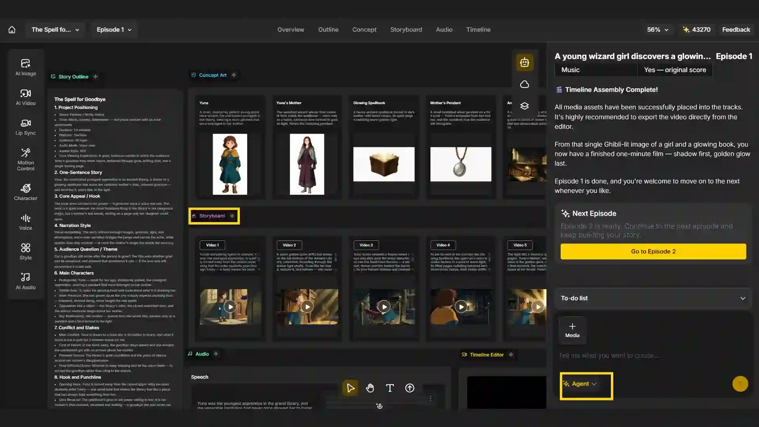Click the layers icon in the canvas sidebar

[524, 106]
